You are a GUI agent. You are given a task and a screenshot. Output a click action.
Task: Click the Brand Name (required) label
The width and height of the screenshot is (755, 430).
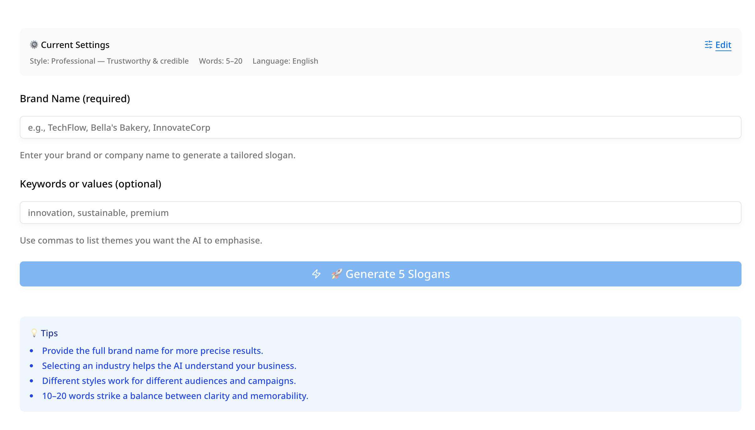tap(75, 99)
